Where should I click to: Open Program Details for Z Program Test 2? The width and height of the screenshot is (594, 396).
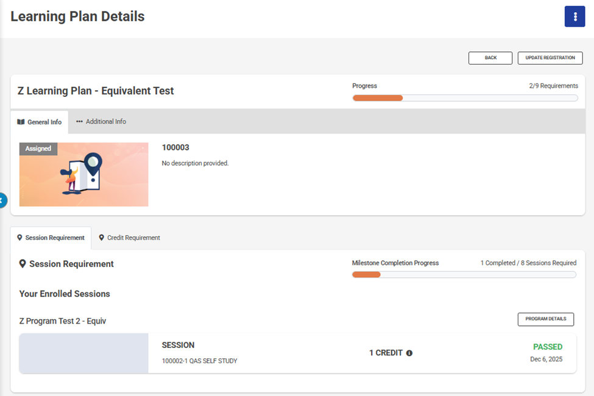pyautogui.click(x=545, y=319)
